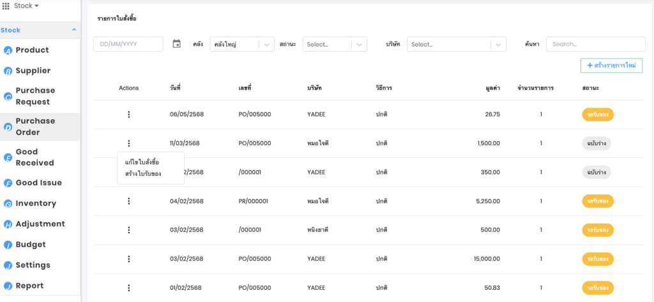Open actions menu for 06/05/2568 order
This screenshot has height=302, width=654.
point(128,115)
